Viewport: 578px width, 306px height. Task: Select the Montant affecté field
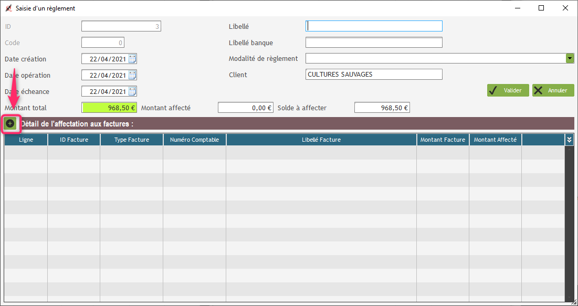pyautogui.click(x=246, y=108)
